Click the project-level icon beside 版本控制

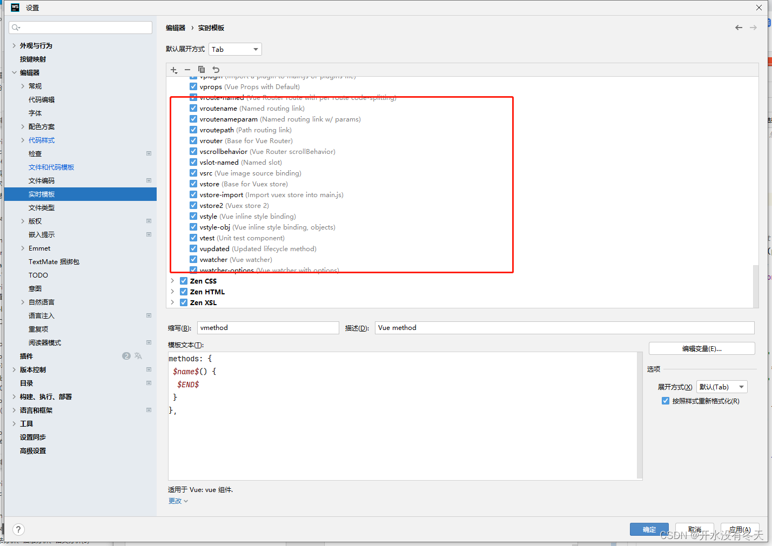(149, 369)
